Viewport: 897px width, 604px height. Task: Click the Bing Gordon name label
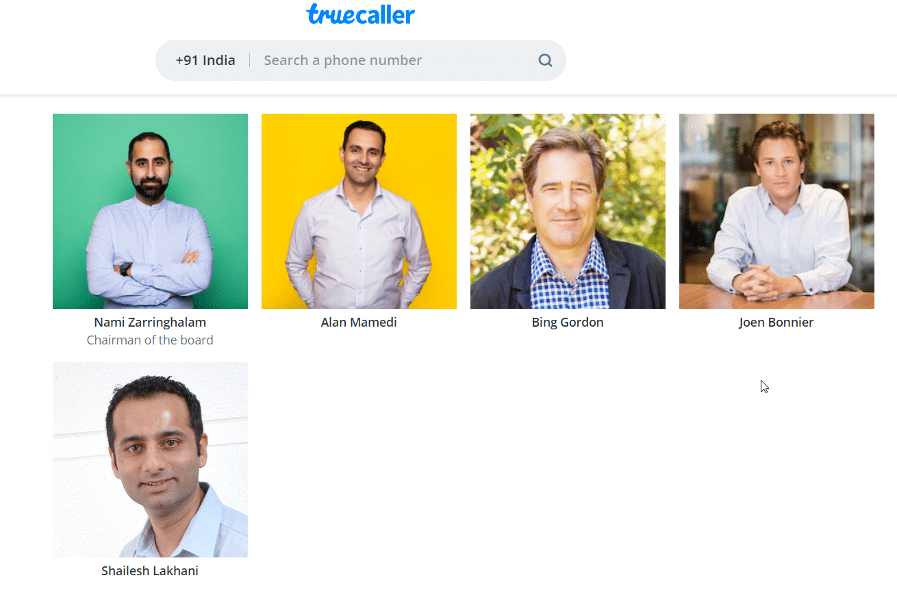(568, 322)
